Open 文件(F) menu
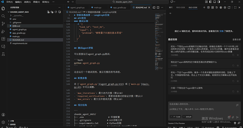 click(9, 2)
